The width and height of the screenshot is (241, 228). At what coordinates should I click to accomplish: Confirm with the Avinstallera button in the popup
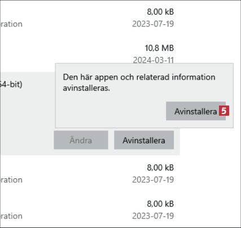[196, 111]
